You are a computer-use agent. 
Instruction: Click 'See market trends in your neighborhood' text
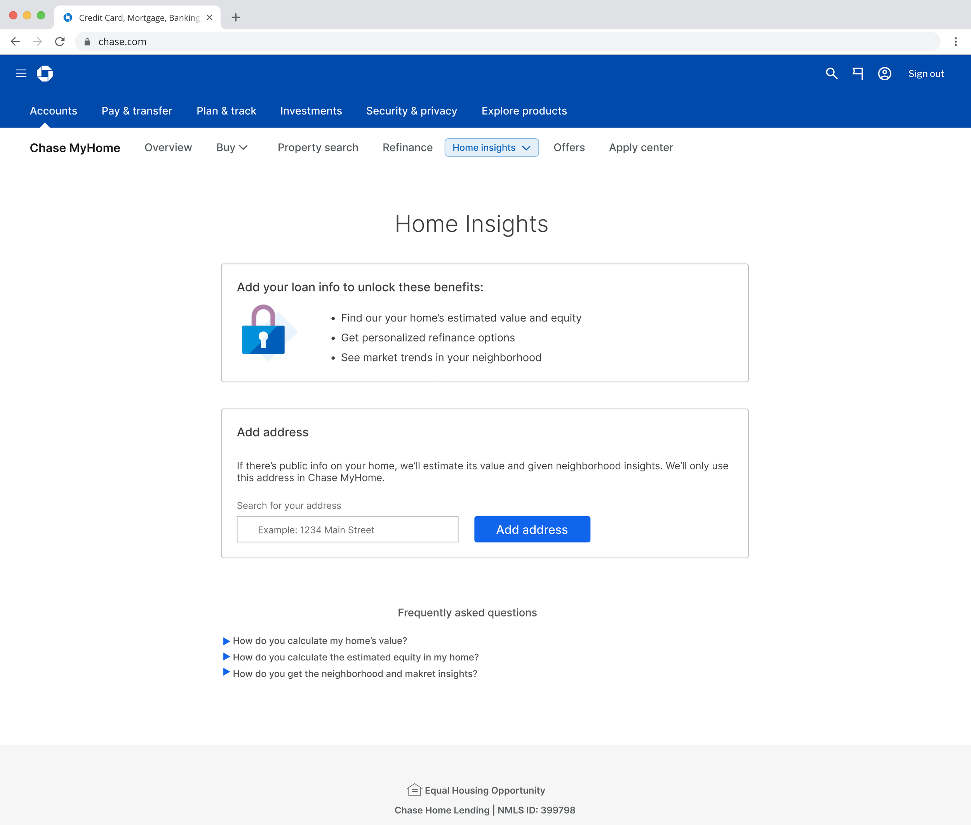point(441,357)
